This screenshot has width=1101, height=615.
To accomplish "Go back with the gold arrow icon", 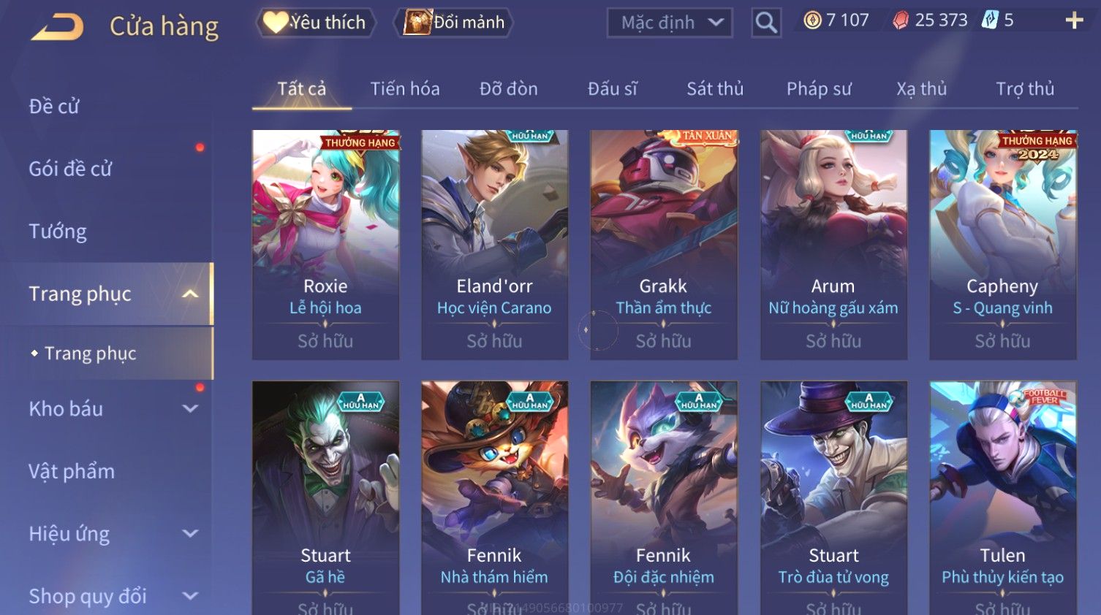I will (x=58, y=26).
